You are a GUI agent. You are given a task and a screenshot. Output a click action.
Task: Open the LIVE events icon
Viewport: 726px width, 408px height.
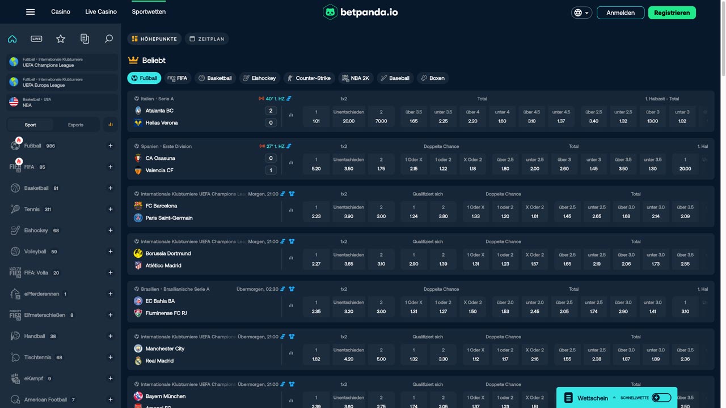coord(36,39)
